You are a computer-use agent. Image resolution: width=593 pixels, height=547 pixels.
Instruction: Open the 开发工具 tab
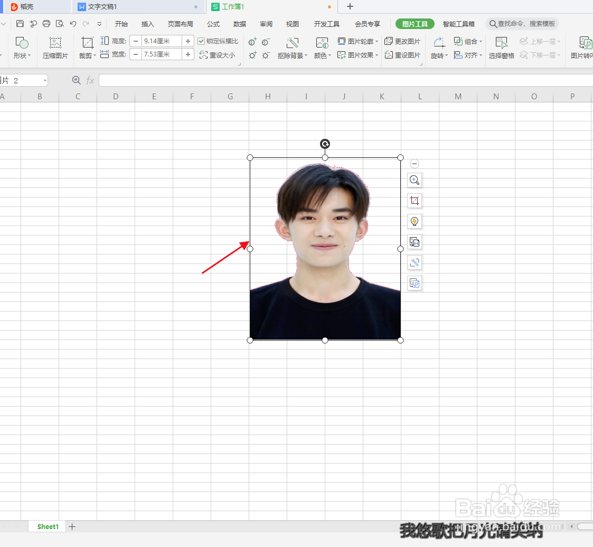(x=326, y=24)
